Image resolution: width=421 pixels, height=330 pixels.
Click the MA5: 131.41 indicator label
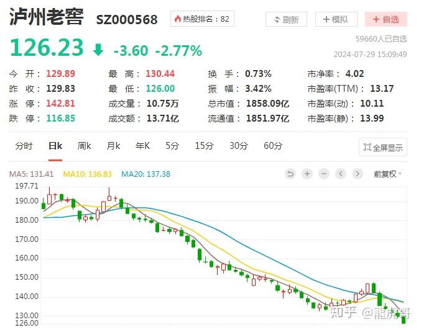pos(32,174)
